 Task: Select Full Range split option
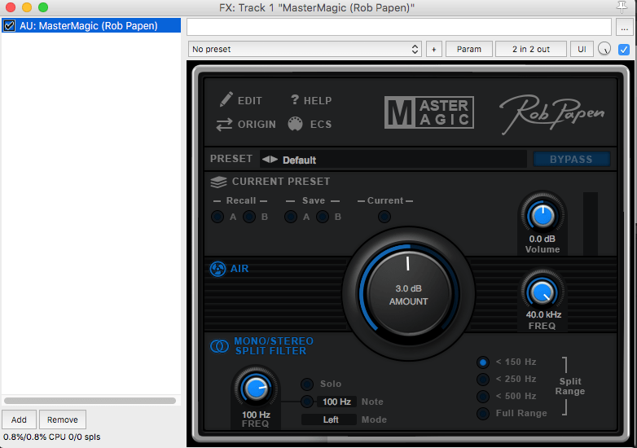pyautogui.click(x=482, y=414)
